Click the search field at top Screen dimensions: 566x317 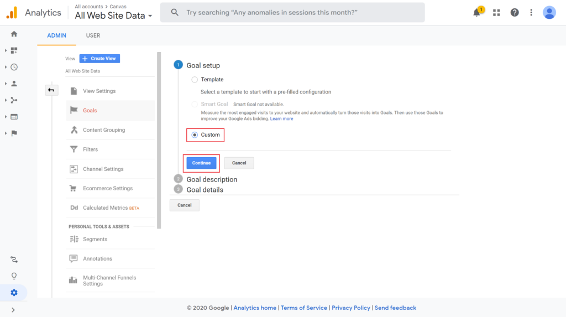click(x=292, y=13)
